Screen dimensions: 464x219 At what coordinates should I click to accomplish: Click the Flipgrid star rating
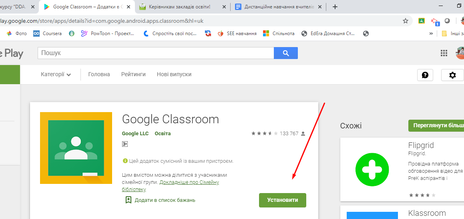[422, 195]
